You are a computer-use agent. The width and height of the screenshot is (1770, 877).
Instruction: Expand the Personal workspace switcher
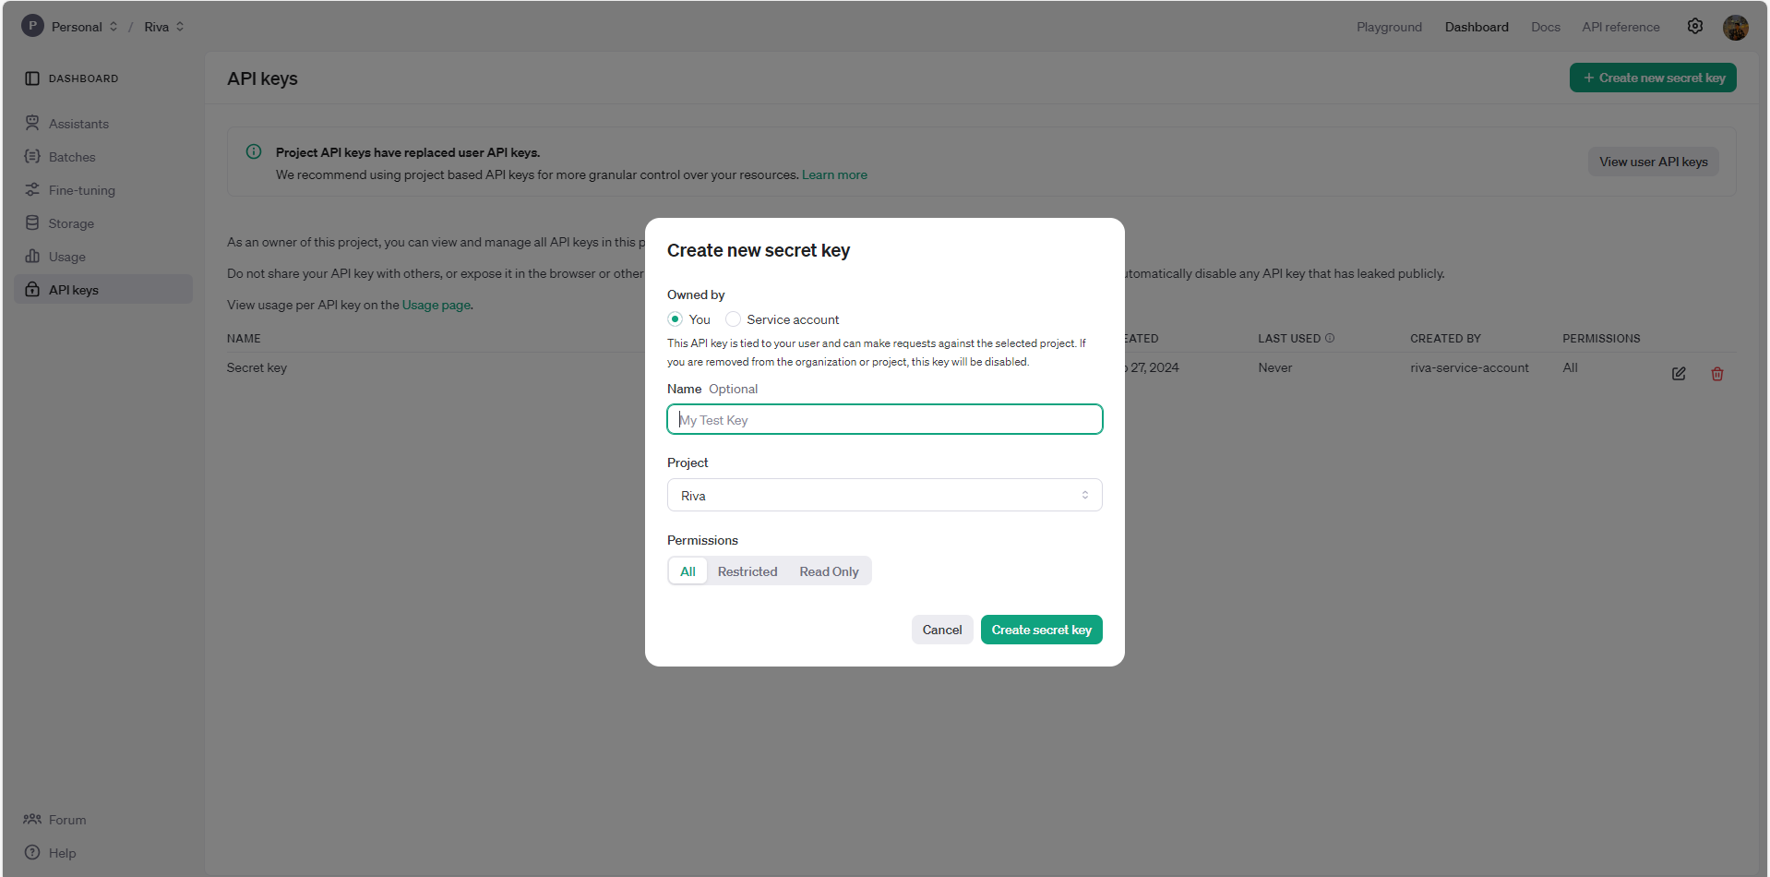click(x=113, y=26)
